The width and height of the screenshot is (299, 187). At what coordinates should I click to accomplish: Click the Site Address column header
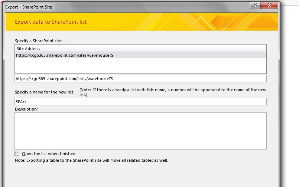pyautogui.click(x=140, y=49)
